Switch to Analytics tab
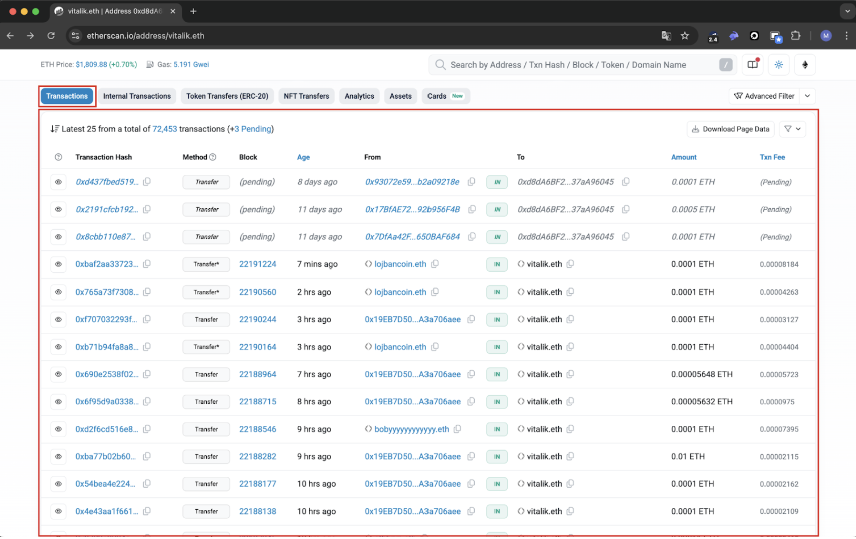The height and width of the screenshot is (539, 856). pyautogui.click(x=359, y=96)
